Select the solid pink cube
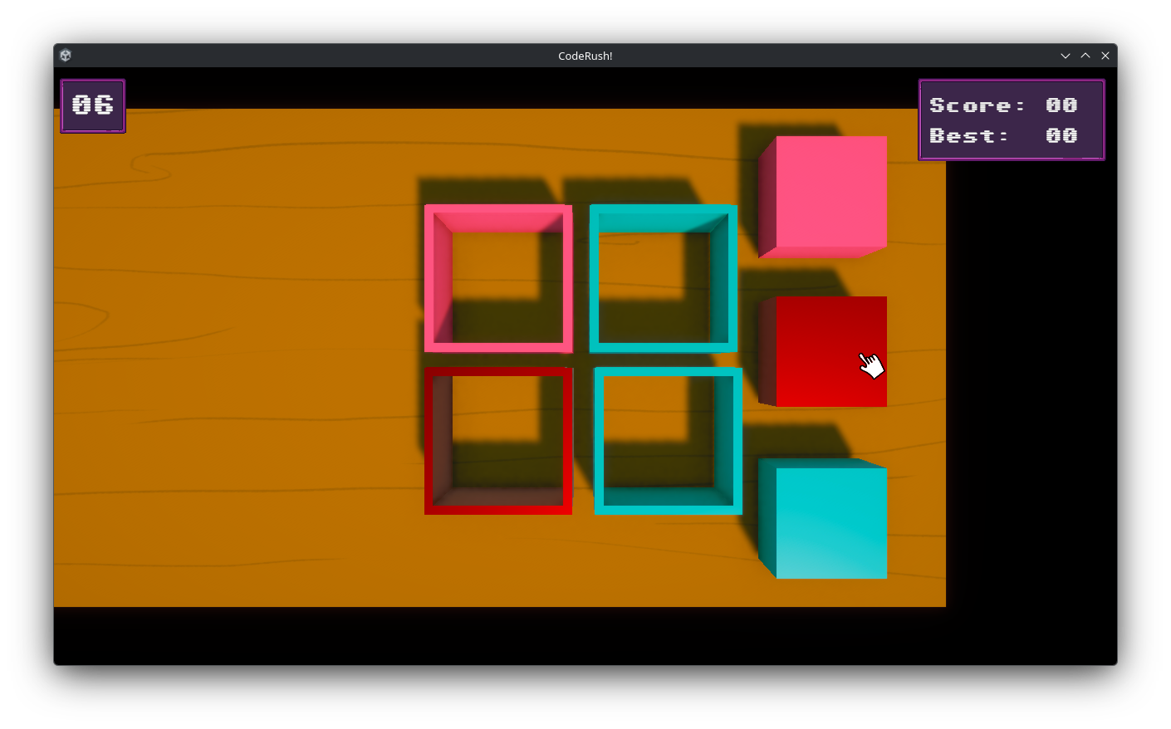Image resolution: width=1171 pixels, height=729 pixels. point(823,197)
